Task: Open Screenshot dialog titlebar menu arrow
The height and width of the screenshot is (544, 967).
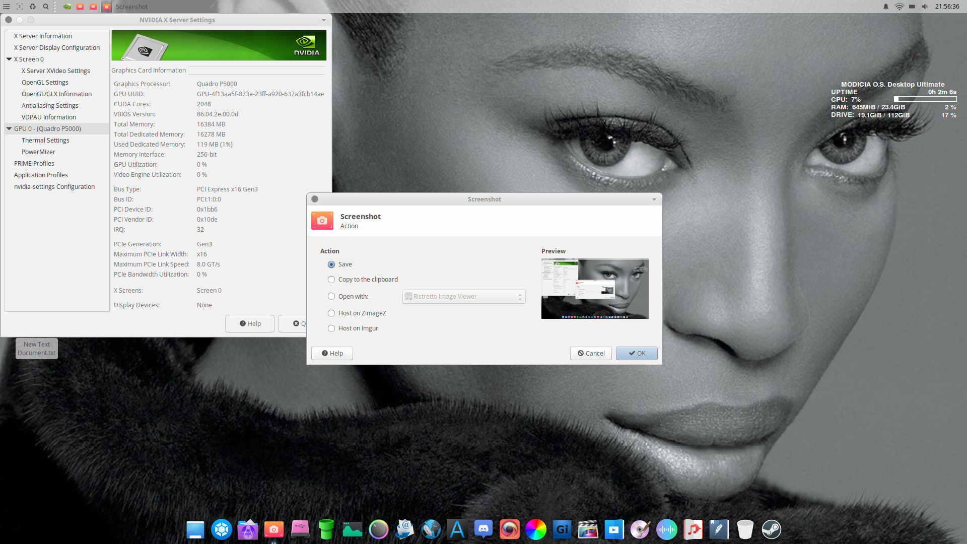Action: [654, 199]
